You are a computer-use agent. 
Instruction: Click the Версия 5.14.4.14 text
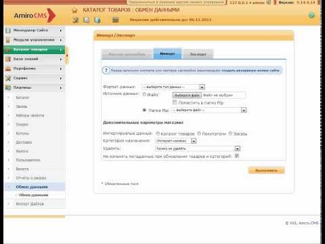(x=297, y=3)
